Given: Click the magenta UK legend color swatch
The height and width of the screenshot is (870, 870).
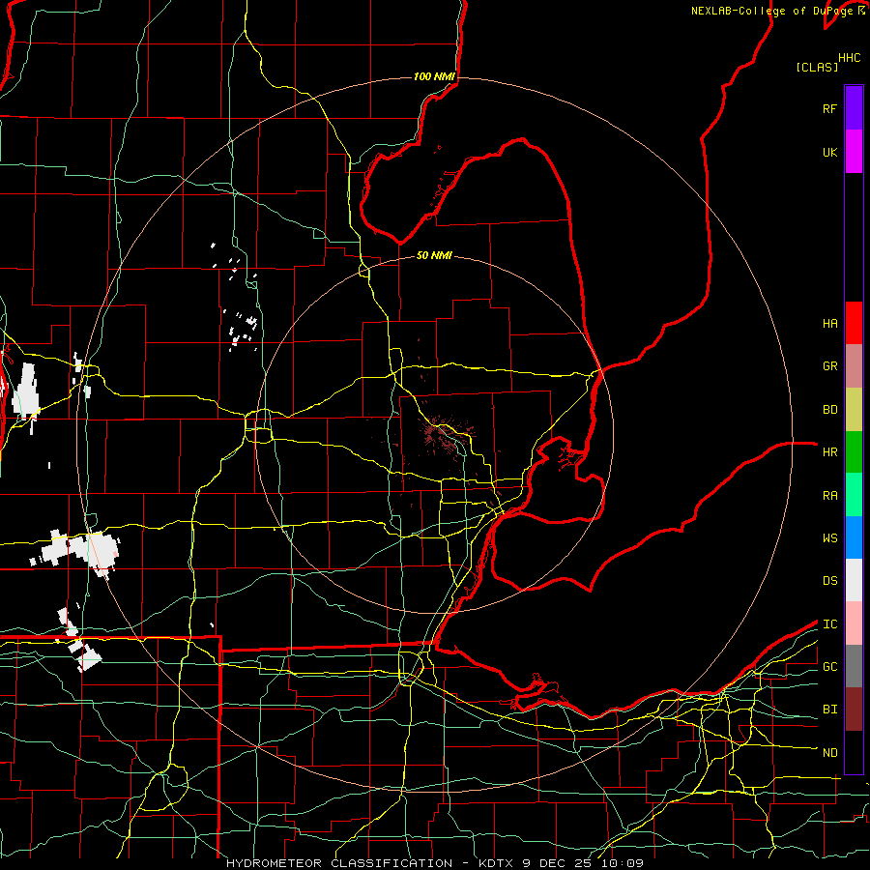Looking at the screenshot, I should point(854,152).
